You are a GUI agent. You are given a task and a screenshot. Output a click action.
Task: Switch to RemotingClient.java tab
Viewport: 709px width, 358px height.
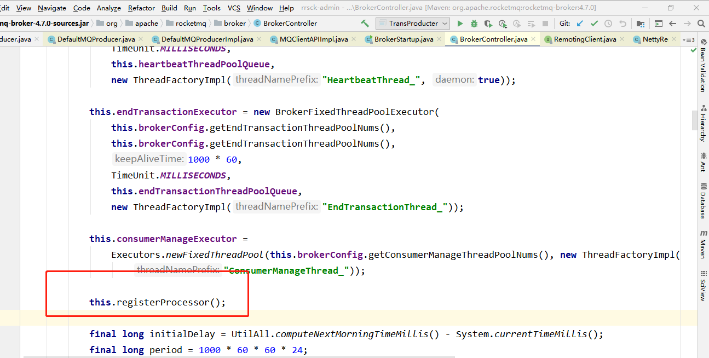pyautogui.click(x=585, y=39)
